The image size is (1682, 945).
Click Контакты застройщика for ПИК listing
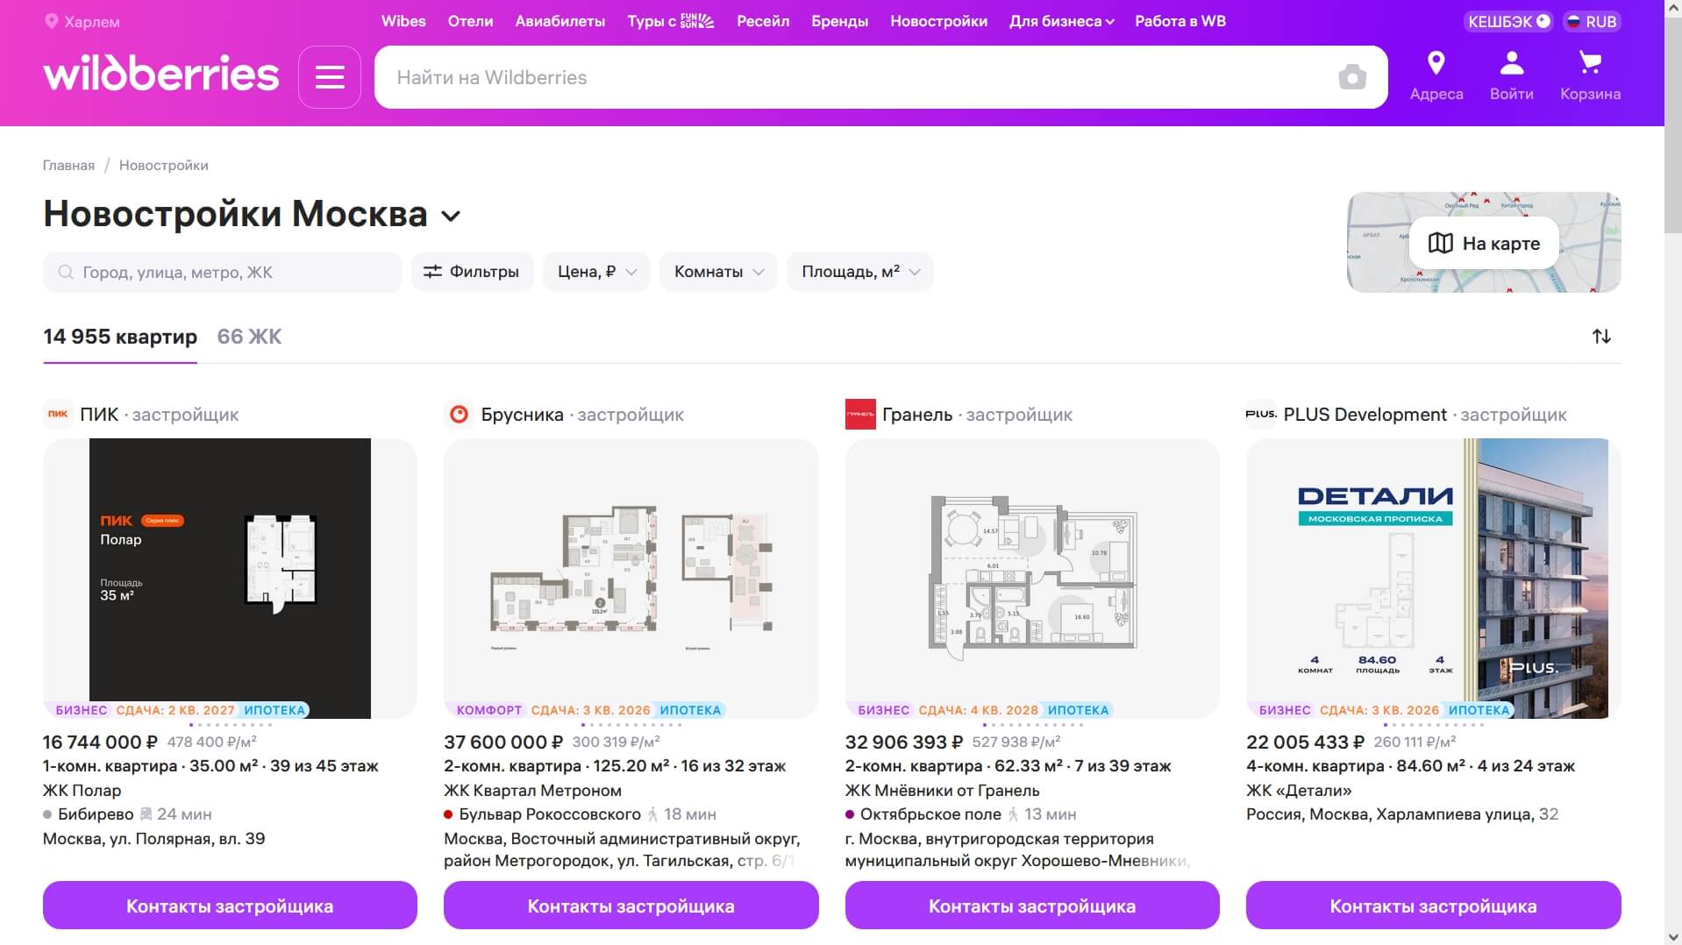tap(230, 906)
